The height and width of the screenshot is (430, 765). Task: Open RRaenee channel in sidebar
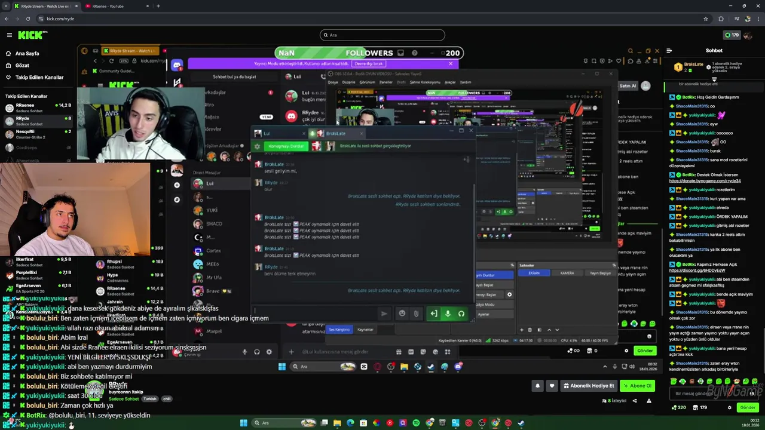38,107
